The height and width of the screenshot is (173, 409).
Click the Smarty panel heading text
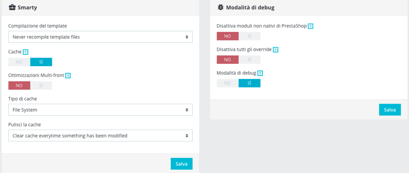(x=28, y=7)
